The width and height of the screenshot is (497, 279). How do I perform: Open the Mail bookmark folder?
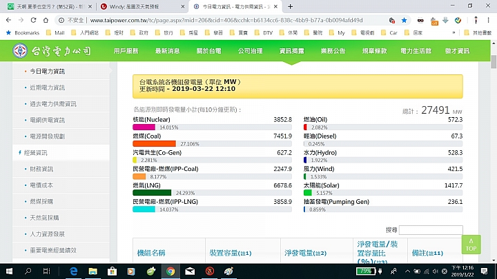55,32
